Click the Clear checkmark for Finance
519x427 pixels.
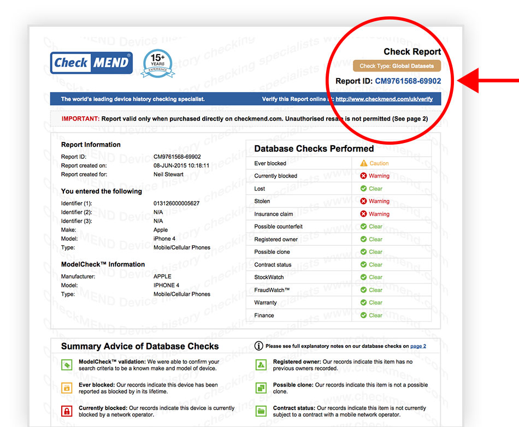coord(363,315)
